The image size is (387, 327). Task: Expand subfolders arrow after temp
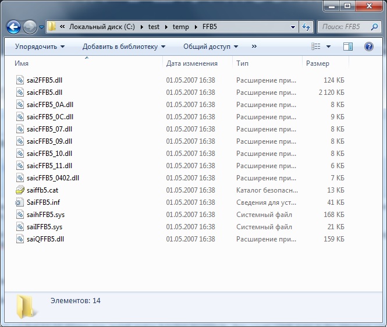pyautogui.click(x=196, y=27)
